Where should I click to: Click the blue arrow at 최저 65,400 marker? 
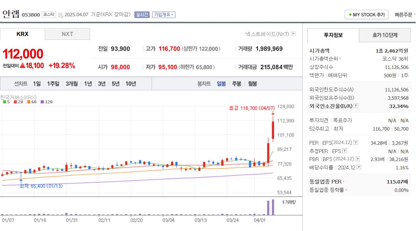coord(21,181)
